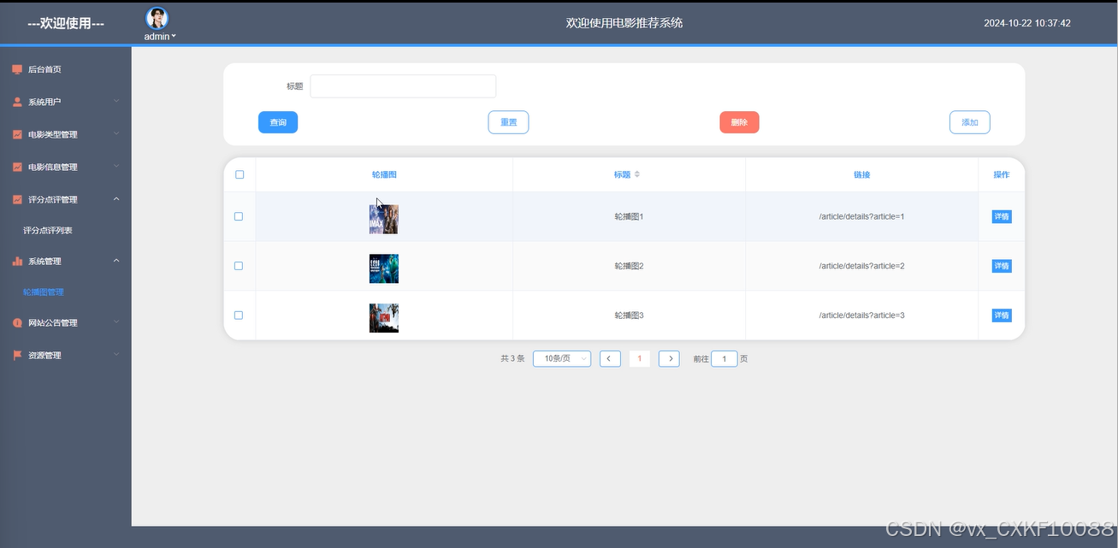The image size is (1118, 548).
Task: Click the 前往 page number input
Action: click(724, 359)
